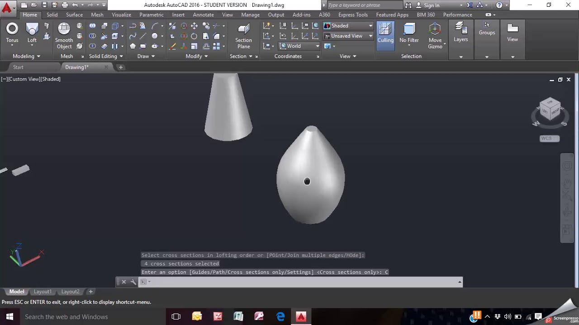Click the Save icon in quick access toolbar

pyautogui.click(x=44, y=5)
